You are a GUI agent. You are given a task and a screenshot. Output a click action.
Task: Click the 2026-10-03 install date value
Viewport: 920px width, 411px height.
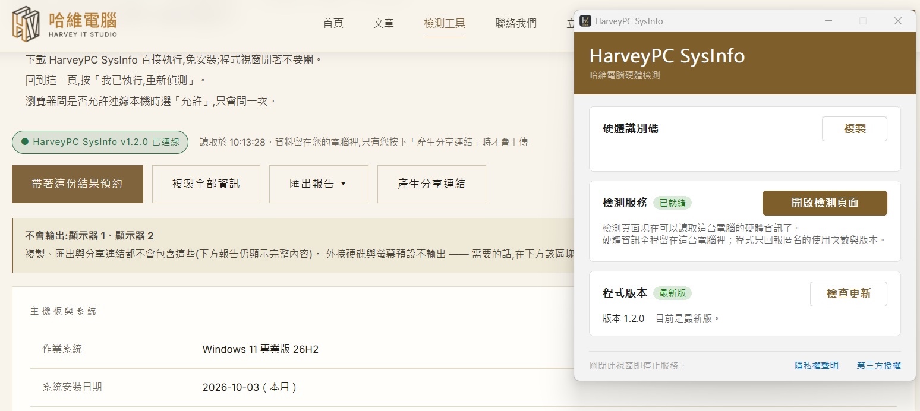(x=250, y=387)
